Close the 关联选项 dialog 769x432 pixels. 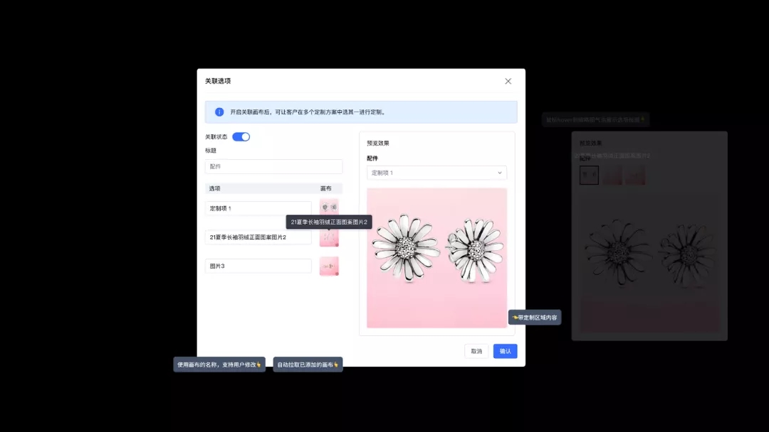(x=508, y=81)
